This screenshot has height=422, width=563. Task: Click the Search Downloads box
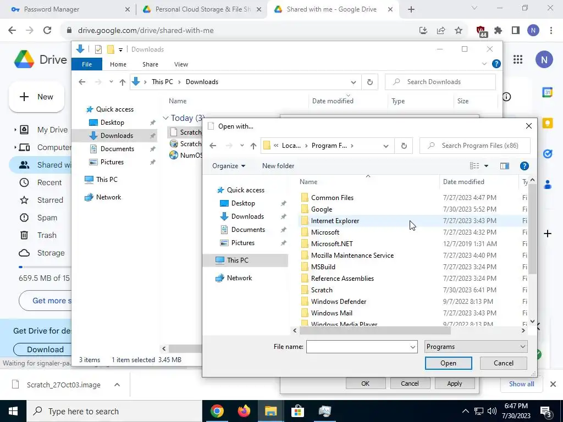(x=440, y=82)
